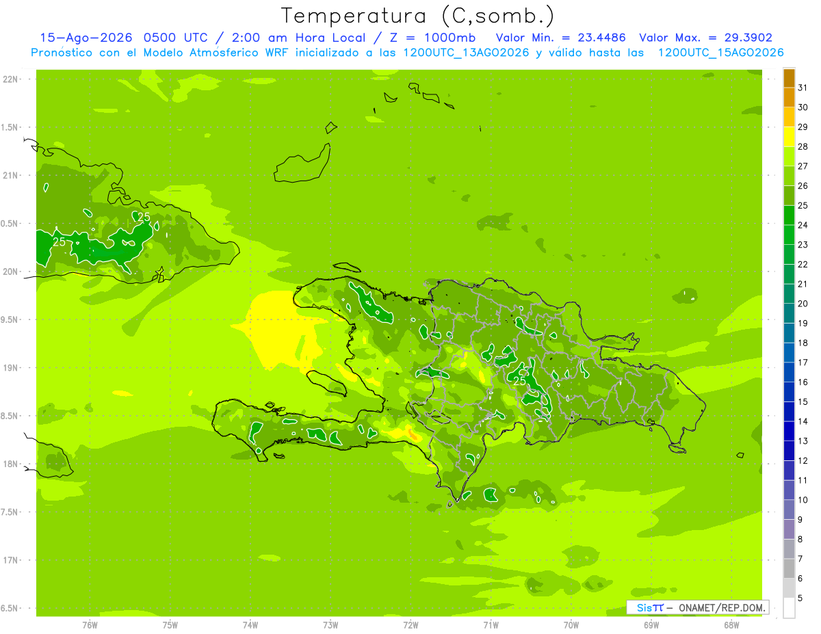The height and width of the screenshot is (634, 821).
Task: Click the latitude axis label "17N"
Action: click(x=10, y=560)
